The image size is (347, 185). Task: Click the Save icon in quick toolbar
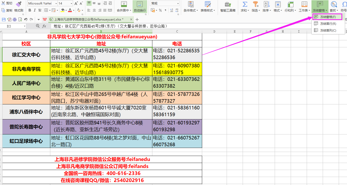pos(4,20)
